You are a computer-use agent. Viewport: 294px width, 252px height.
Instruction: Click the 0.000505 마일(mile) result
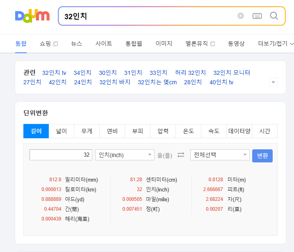(x=146, y=199)
